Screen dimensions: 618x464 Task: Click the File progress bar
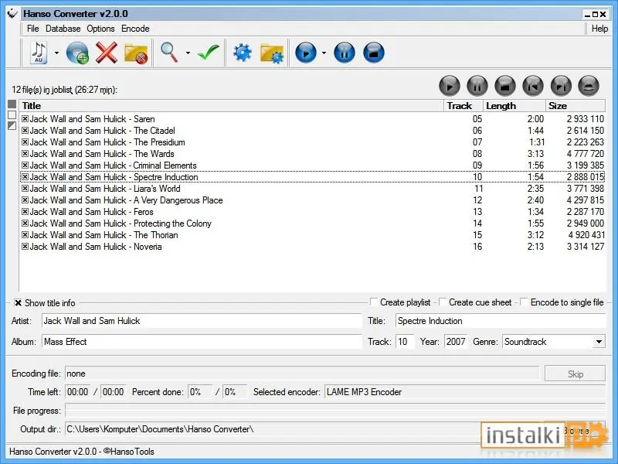pyautogui.click(x=335, y=411)
